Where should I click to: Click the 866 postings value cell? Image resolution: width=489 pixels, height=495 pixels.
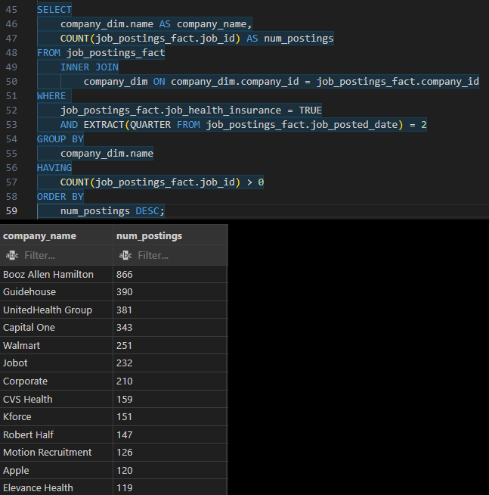click(125, 274)
